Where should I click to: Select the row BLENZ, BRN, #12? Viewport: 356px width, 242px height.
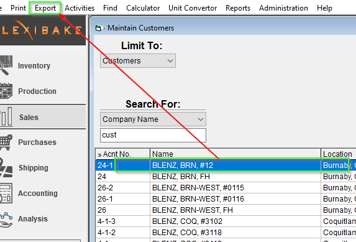click(226, 165)
